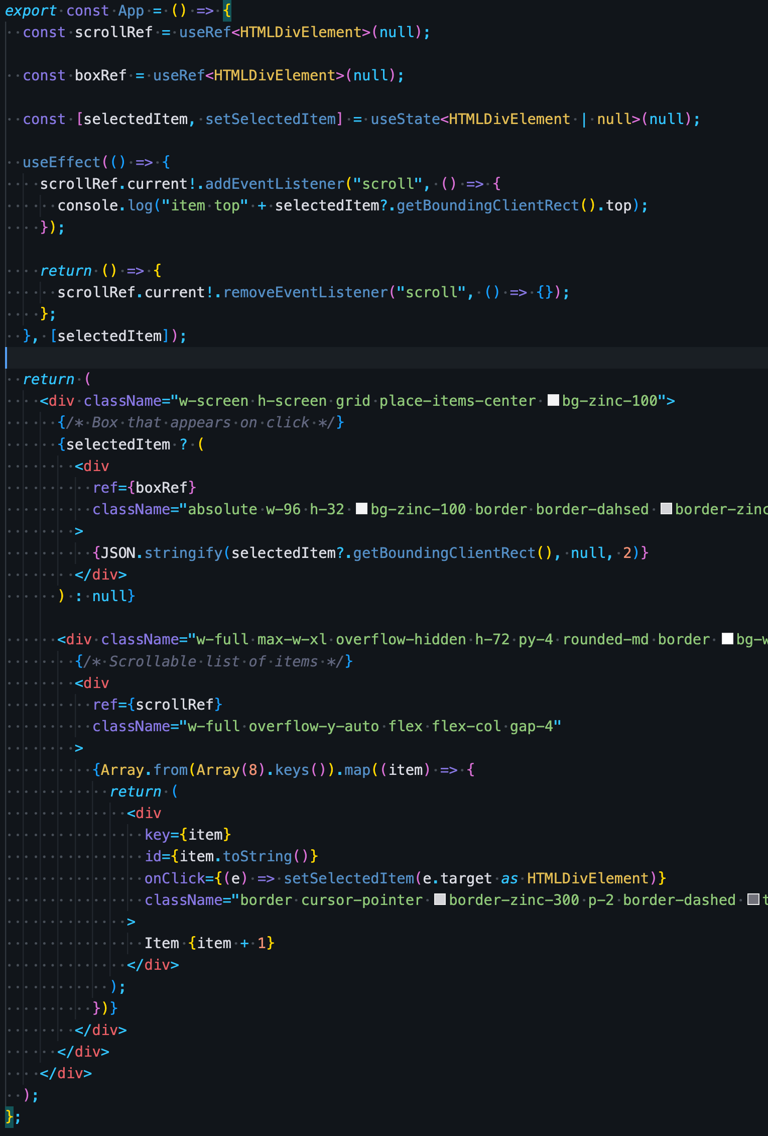Click the flex-col class name
768x1136 pixels.
pyautogui.click(x=466, y=726)
